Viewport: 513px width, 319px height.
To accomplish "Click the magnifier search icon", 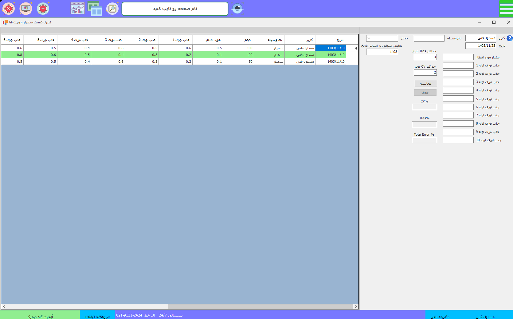I will 112,9.
